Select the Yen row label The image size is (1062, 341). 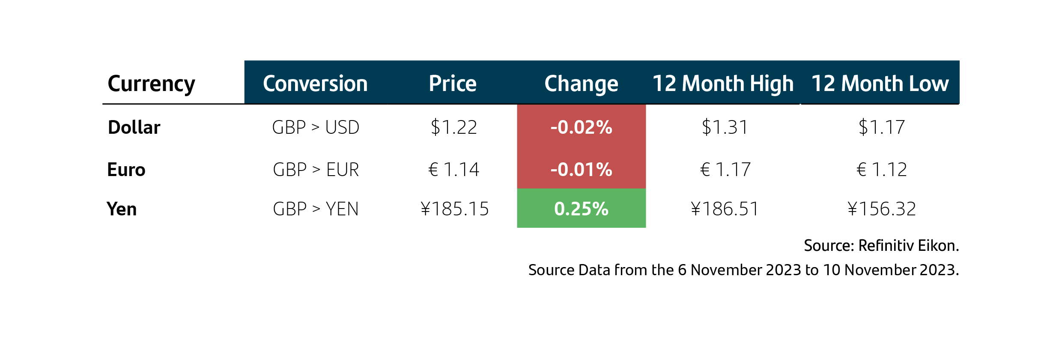(122, 209)
